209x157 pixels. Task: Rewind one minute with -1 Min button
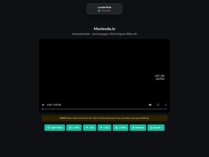(x=74, y=128)
